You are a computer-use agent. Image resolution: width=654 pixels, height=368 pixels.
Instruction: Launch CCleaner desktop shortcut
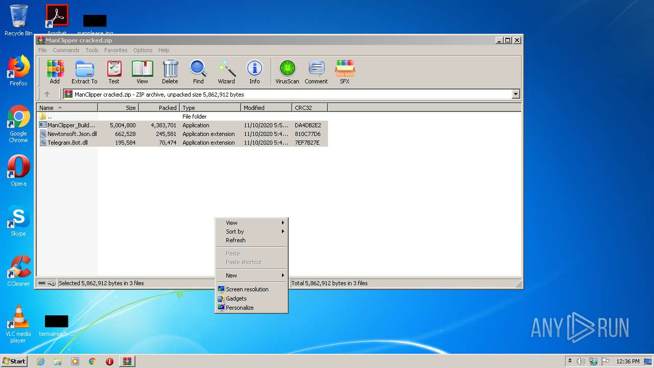(x=18, y=271)
